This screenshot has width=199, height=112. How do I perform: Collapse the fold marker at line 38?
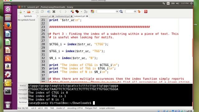click(x=49, y=79)
